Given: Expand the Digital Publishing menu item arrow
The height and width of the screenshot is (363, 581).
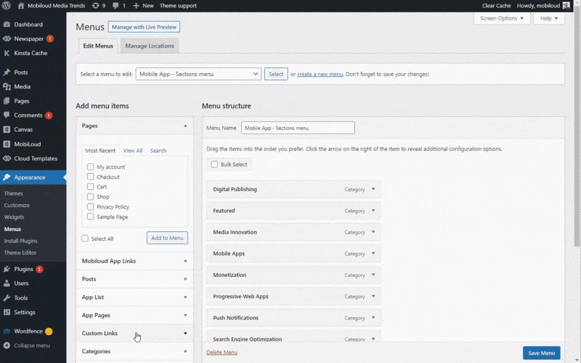Looking at the screenshot, I should click(373, 189).
